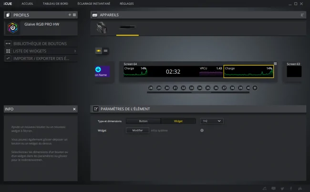Set element type to Button
Screen dimensions: 310x192
click(144, 121)
